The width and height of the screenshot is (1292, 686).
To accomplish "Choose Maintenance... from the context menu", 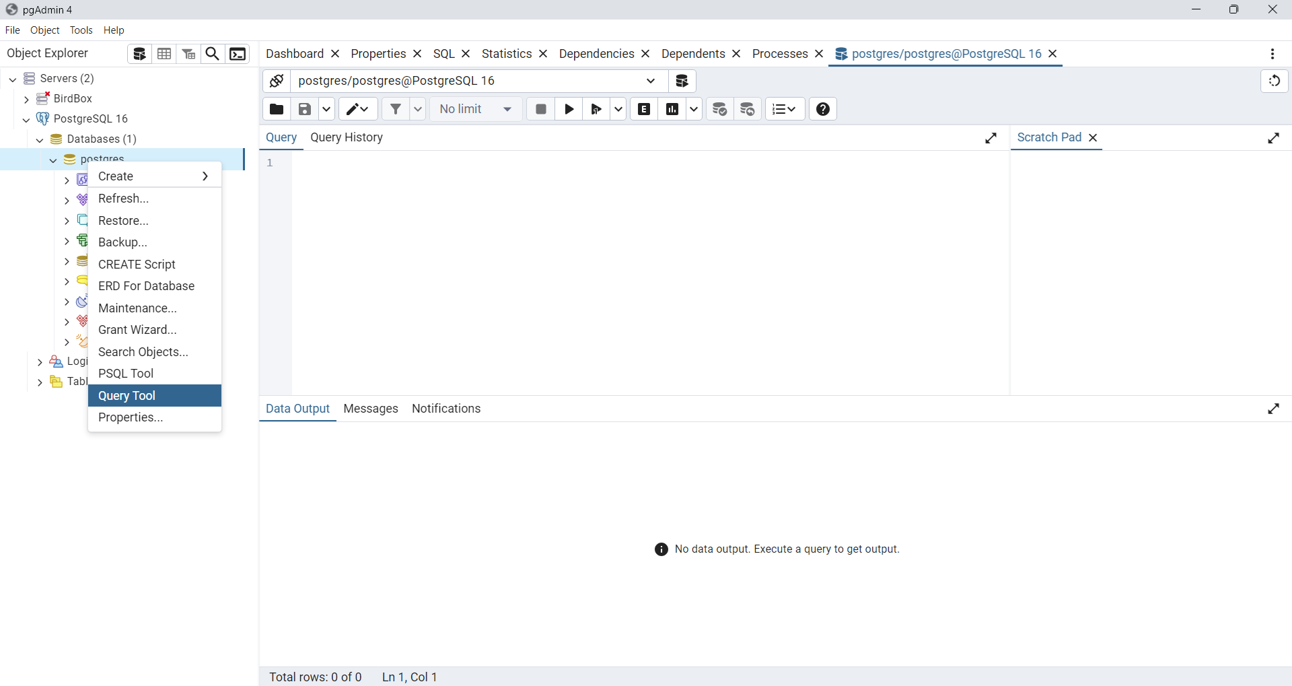I will (x=155, y=308).
